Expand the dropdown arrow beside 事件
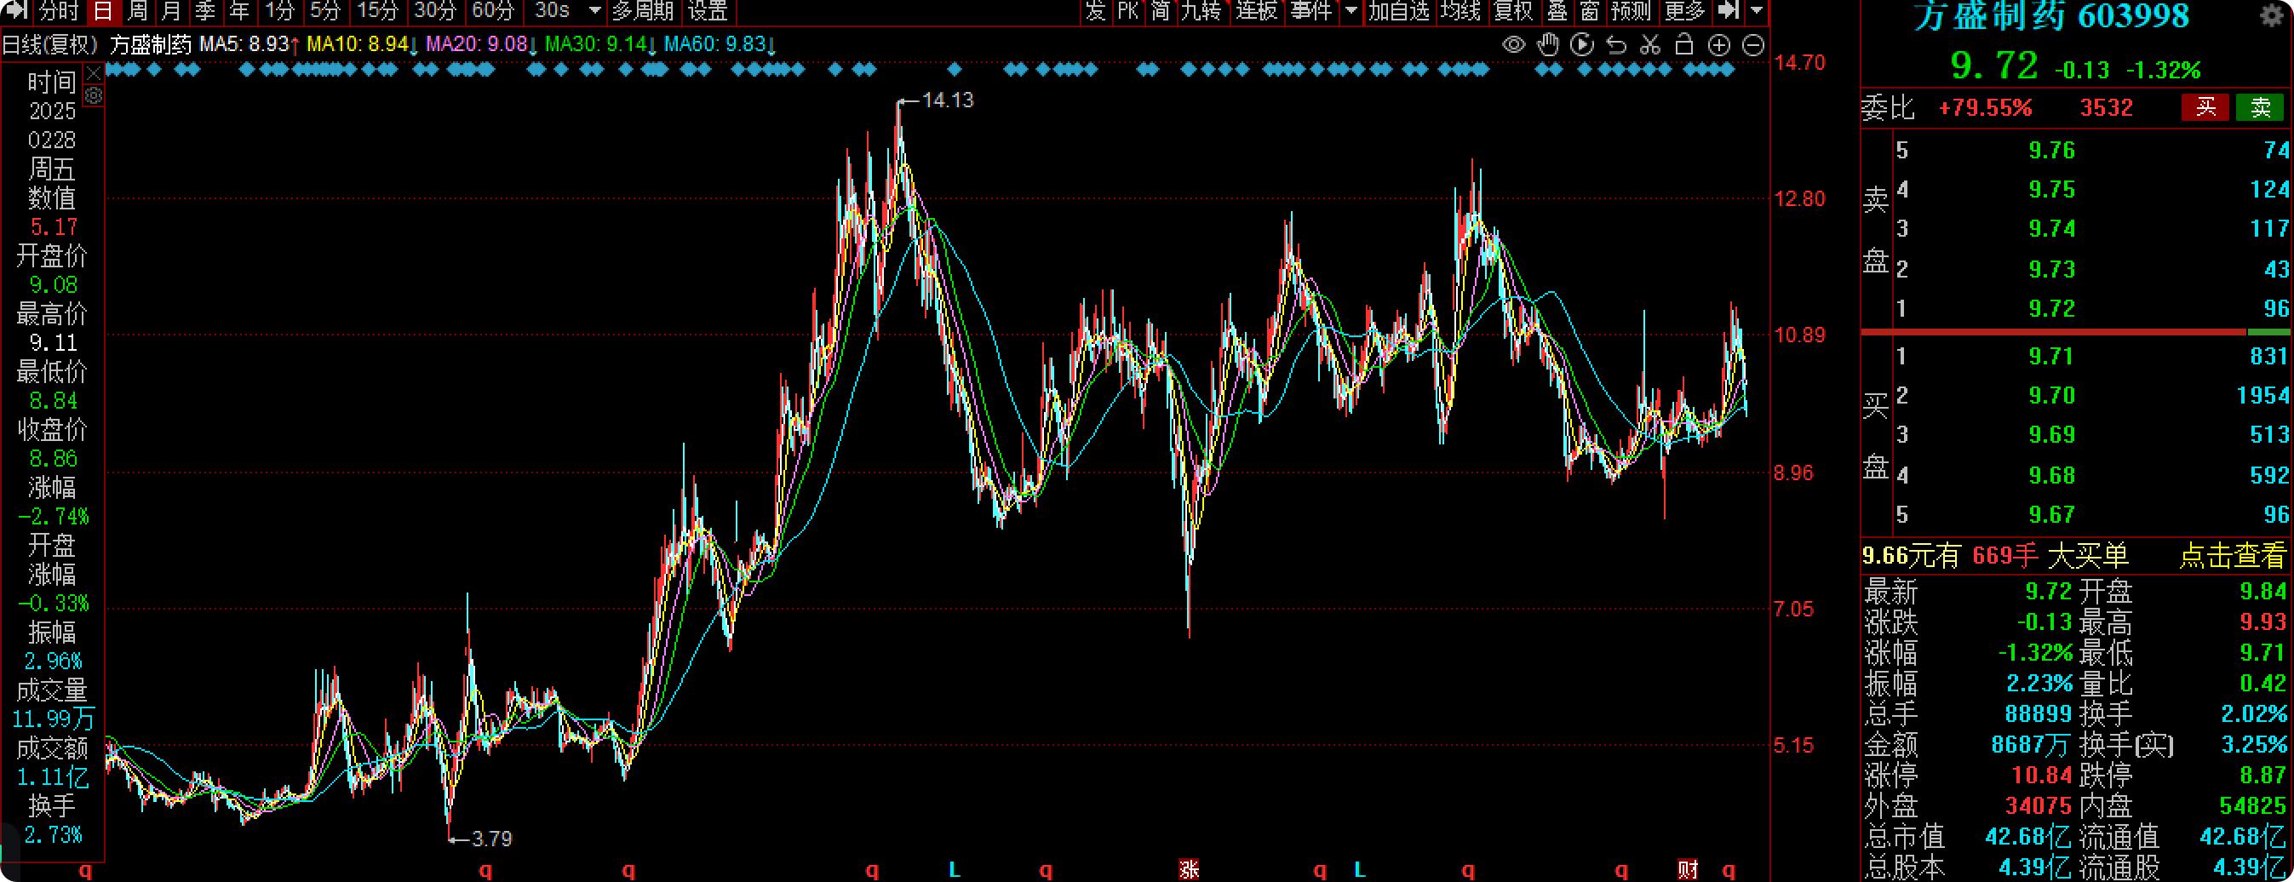The image size is (2294, 882). click(x=1351, y=11)
